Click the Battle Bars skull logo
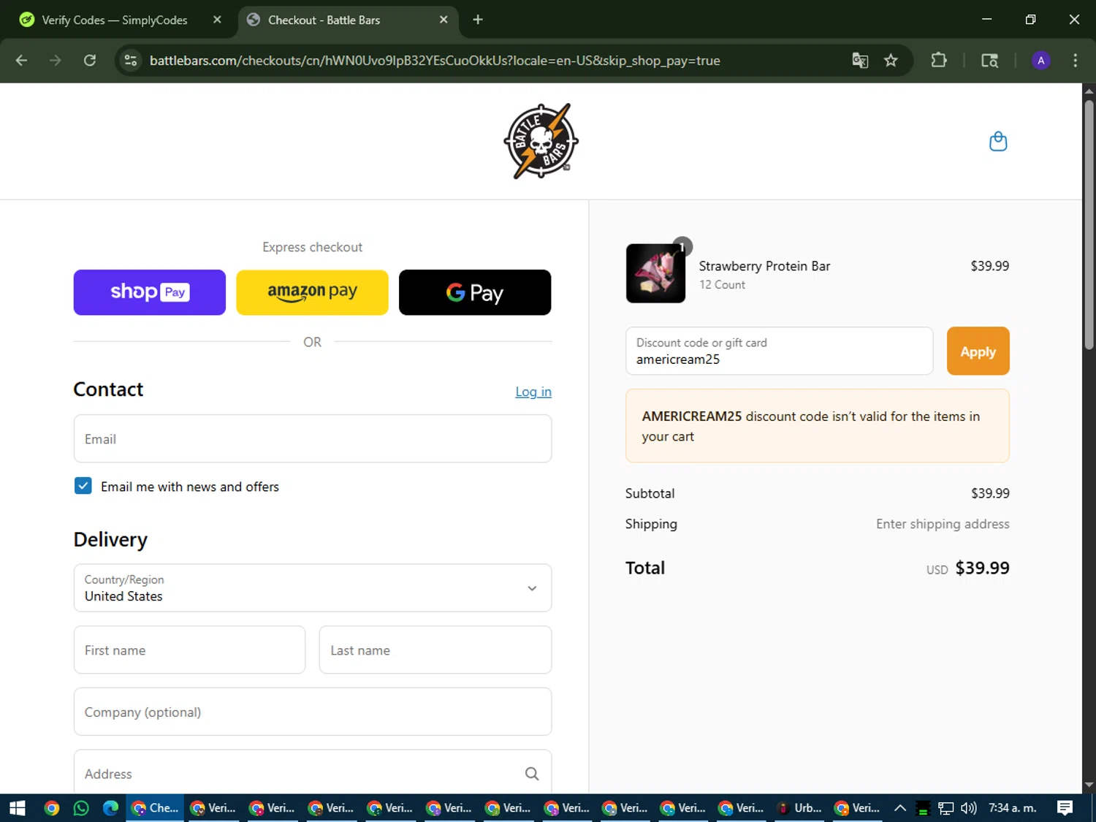 tap(541, 141)
